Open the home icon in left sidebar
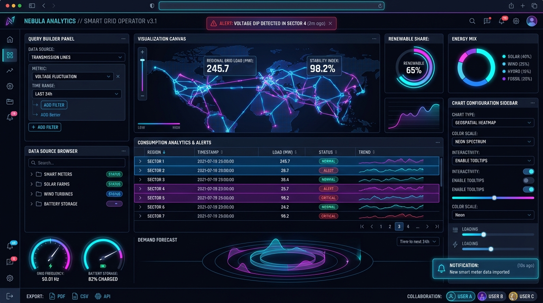Screen dimensions: 543x303 tap(10, 39)
